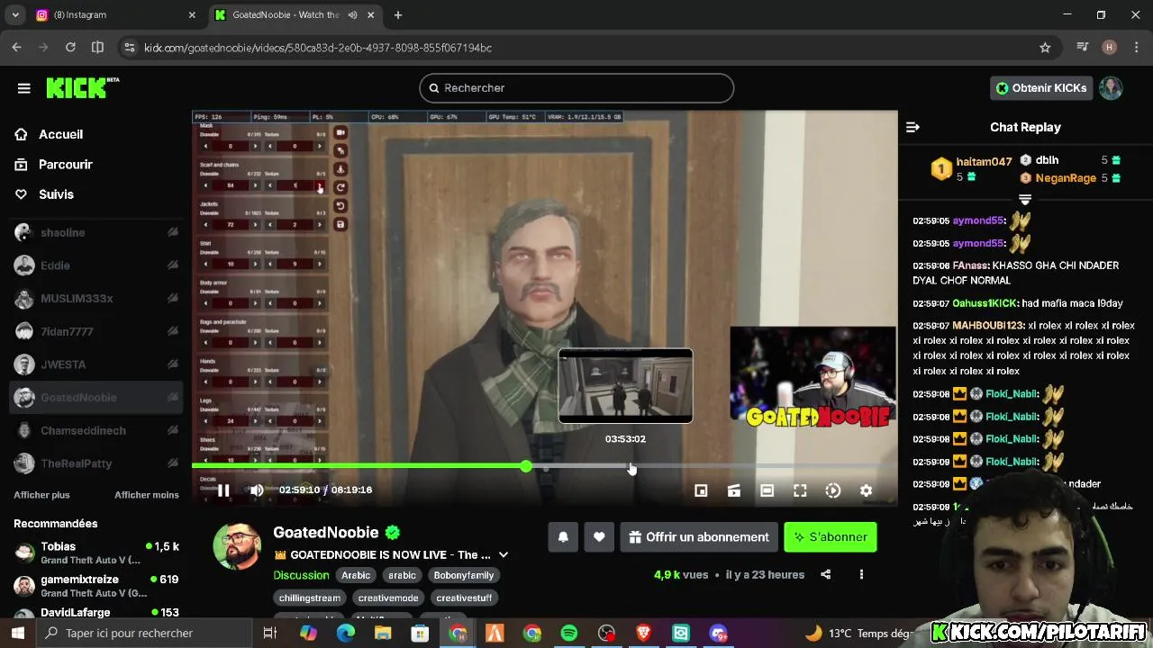1153x648 pixels.
Task: Reload the current page
Action: [69, 48]
